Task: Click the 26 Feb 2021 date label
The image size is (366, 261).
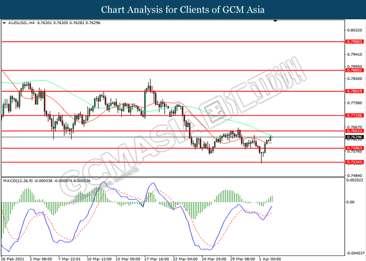Action: [13, 259]
